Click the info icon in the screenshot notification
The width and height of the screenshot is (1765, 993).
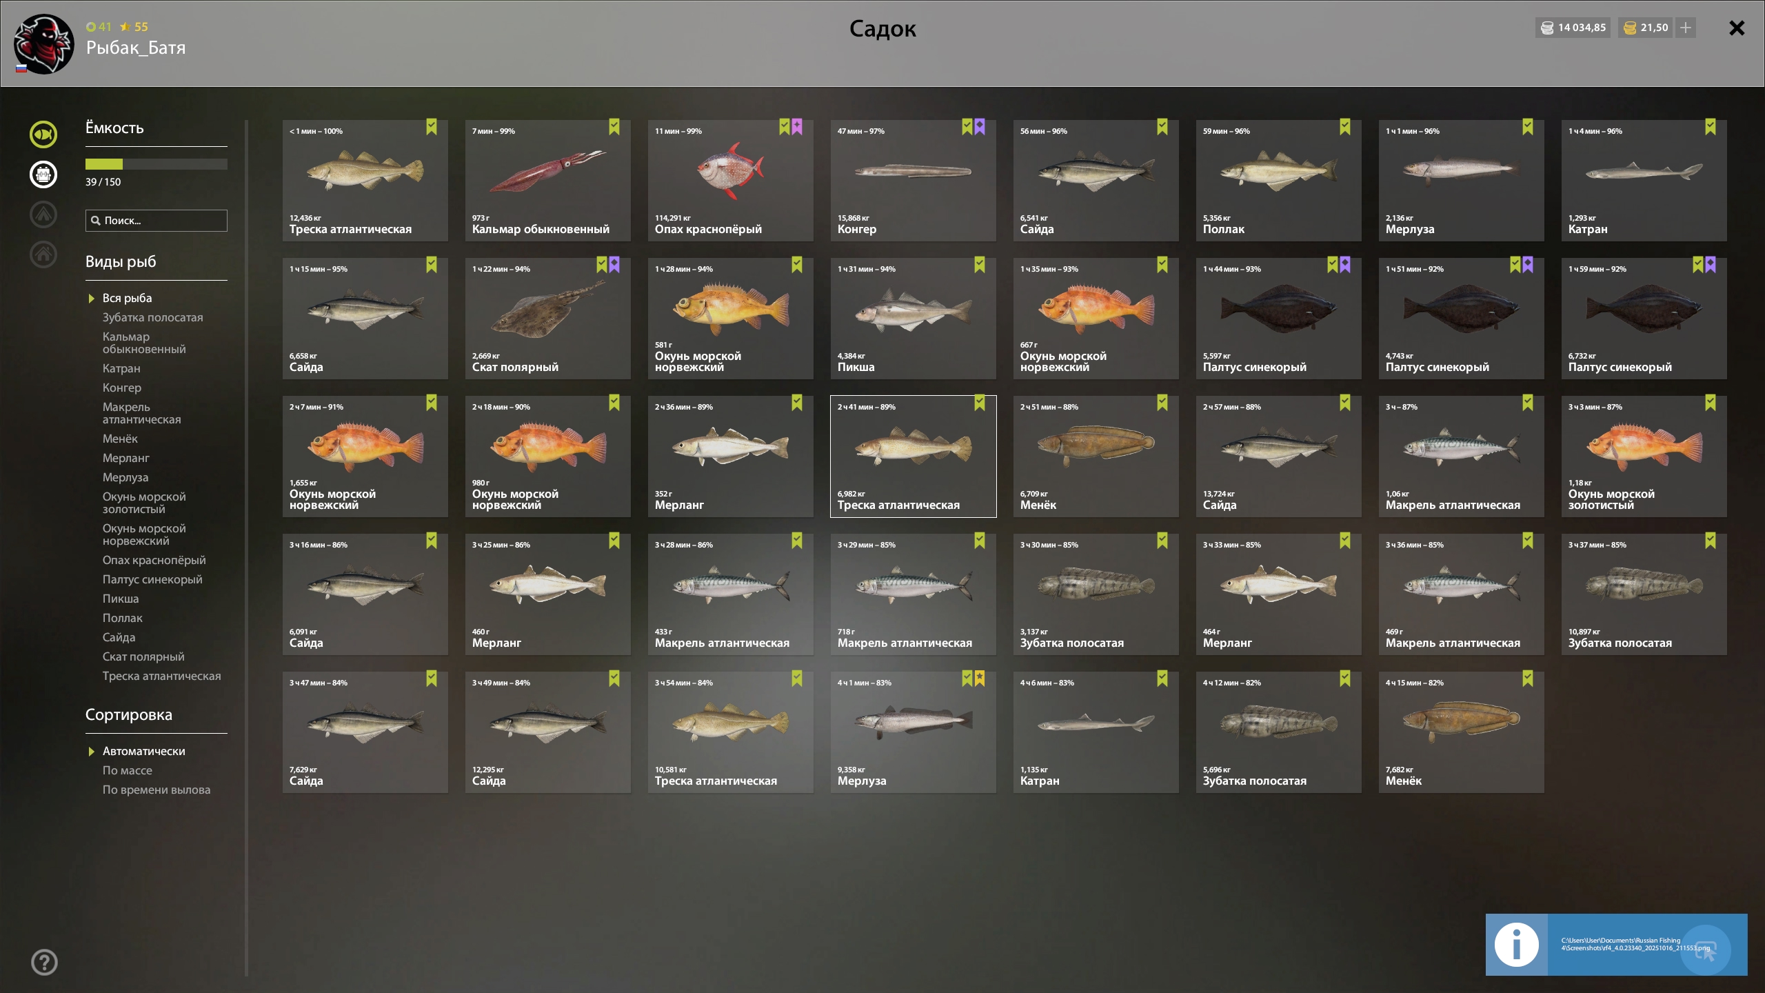pyautogui.click(x=1516, y=945)
